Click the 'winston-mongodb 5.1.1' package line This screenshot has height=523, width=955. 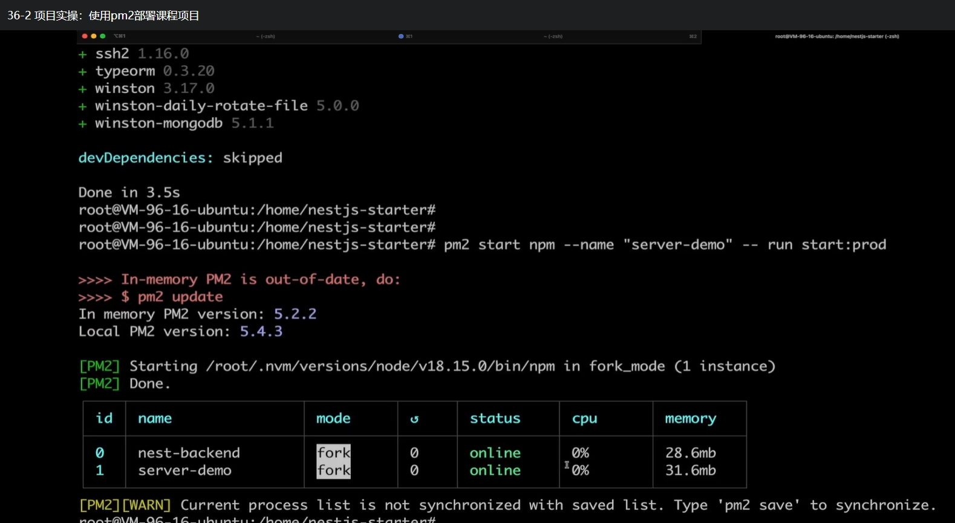point(176,123)
